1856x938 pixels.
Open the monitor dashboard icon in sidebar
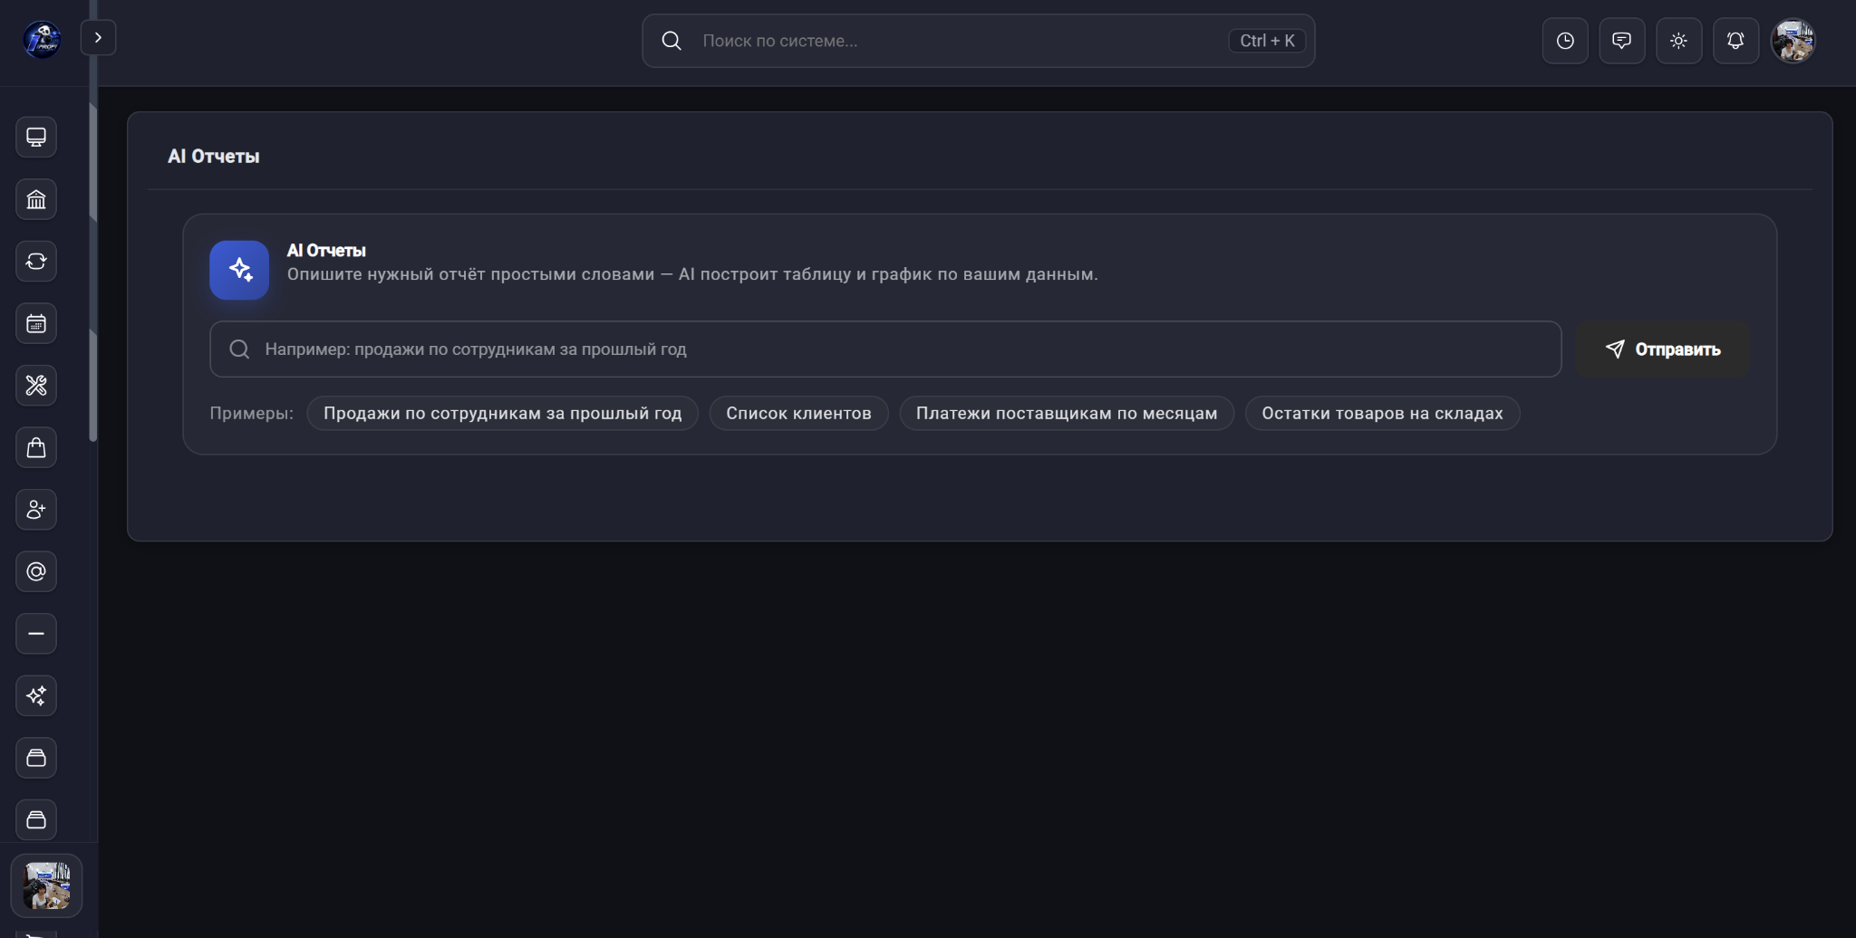pos(36,138)
